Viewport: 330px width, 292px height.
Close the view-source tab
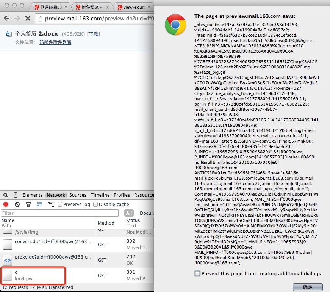pos(149,7)
